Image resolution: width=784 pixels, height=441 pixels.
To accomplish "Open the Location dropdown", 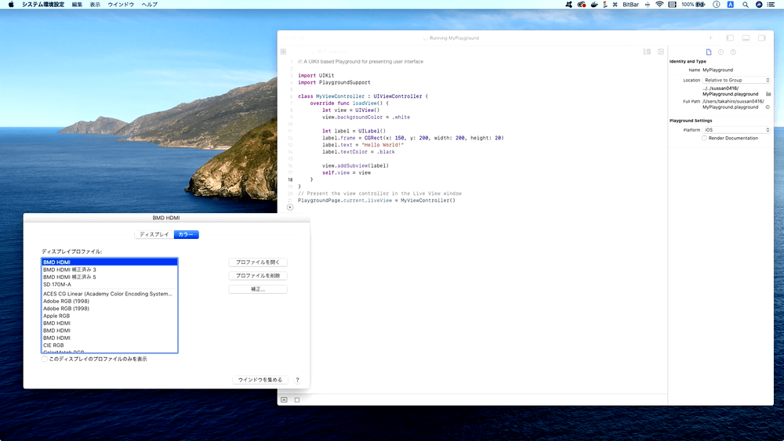I will (736, 80).
